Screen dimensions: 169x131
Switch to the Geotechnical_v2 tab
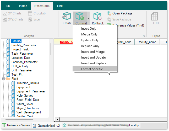click(x=46, y=125)
